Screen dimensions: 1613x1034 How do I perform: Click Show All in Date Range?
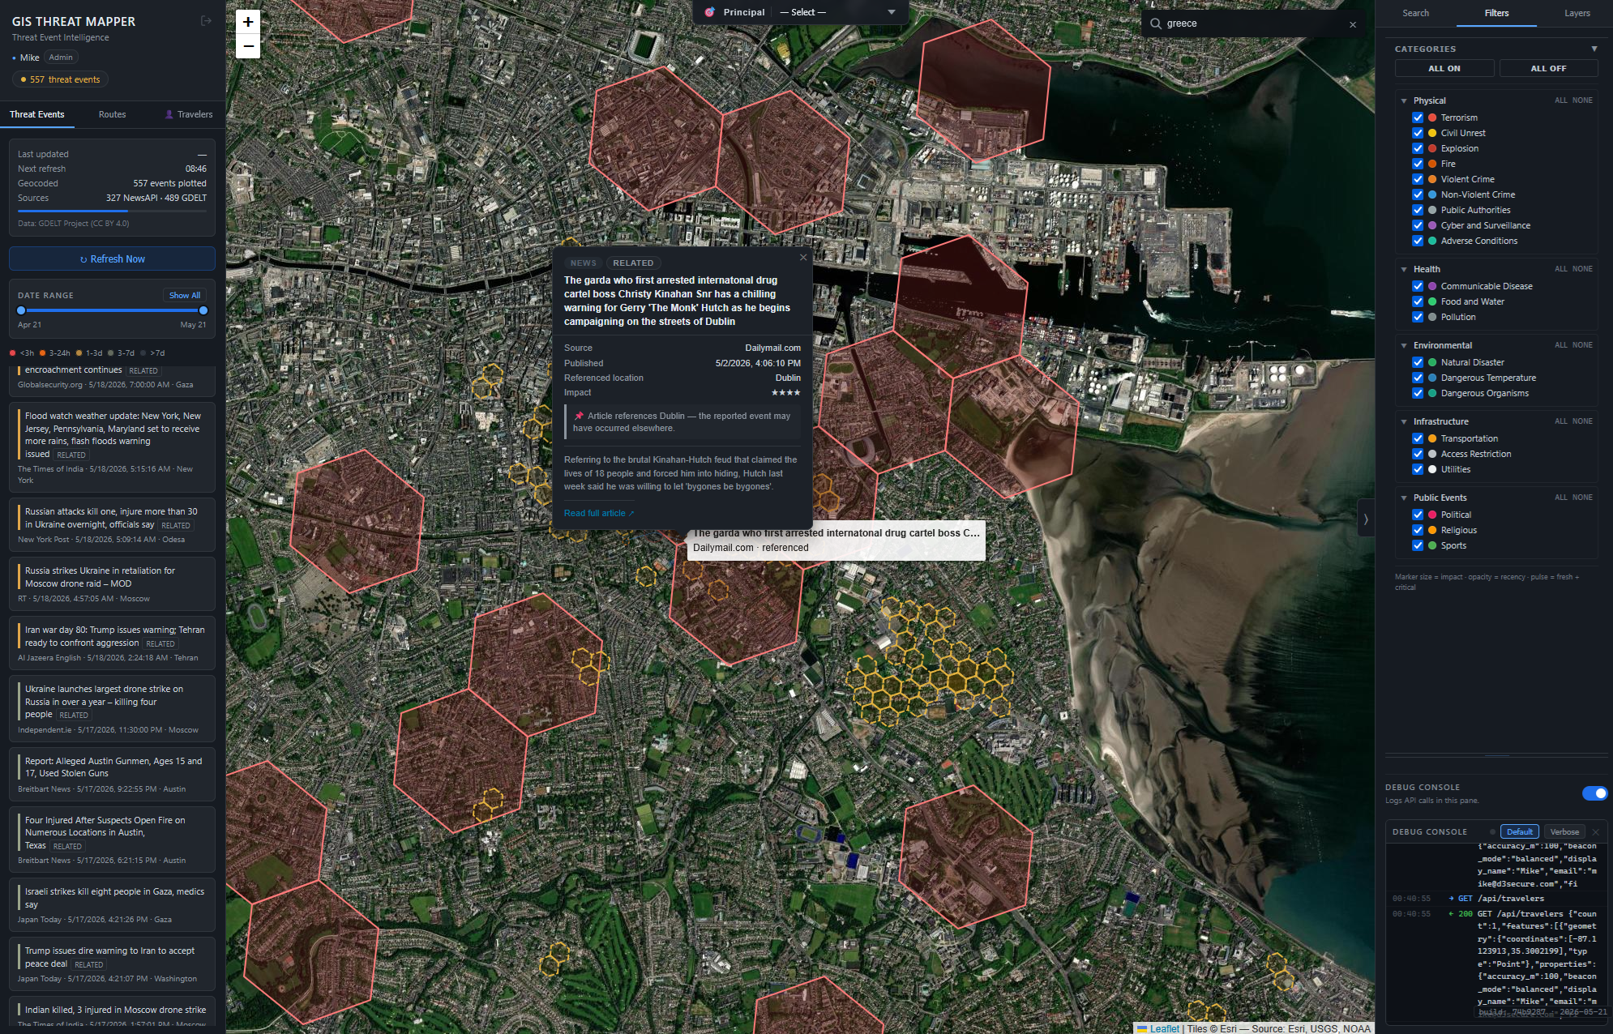coord(185,295)
